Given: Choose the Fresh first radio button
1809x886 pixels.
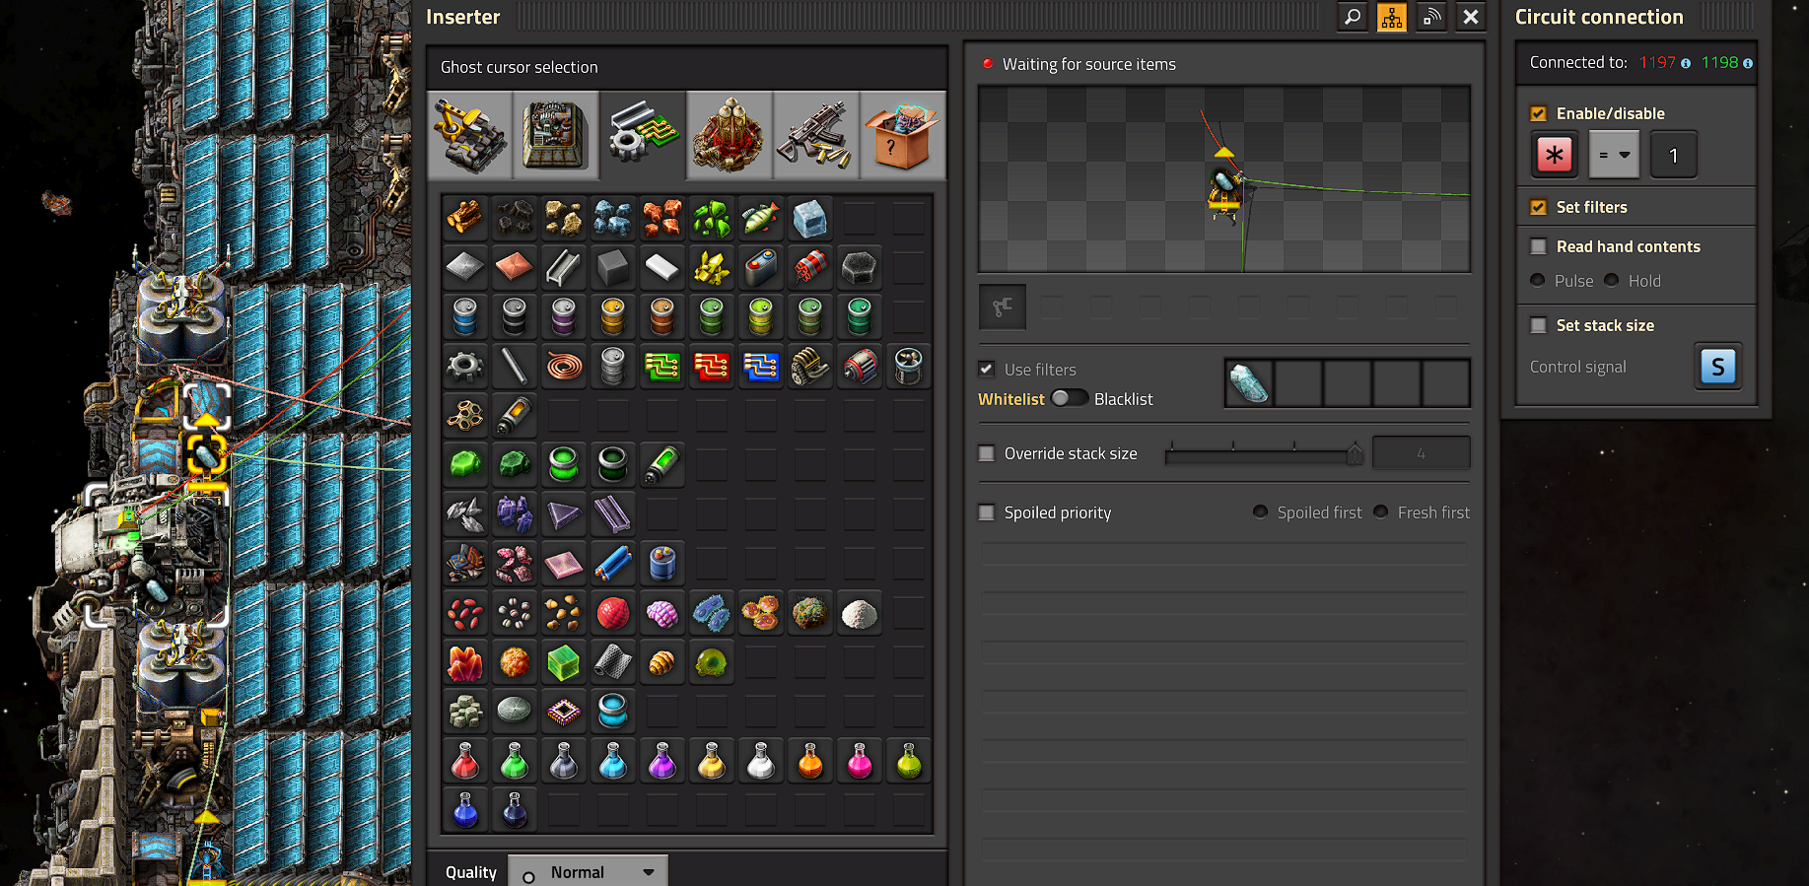Looking at the screenshot, I should click(1380, 511).
